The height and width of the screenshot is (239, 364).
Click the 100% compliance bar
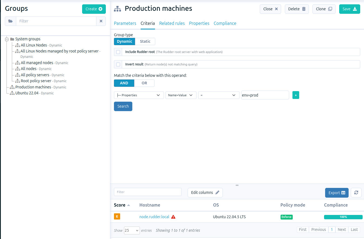pos(343,217)
